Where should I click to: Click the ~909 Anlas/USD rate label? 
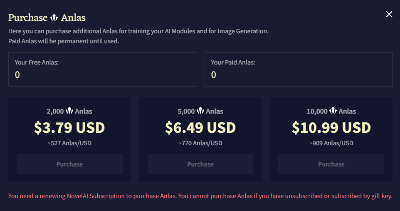331,143
